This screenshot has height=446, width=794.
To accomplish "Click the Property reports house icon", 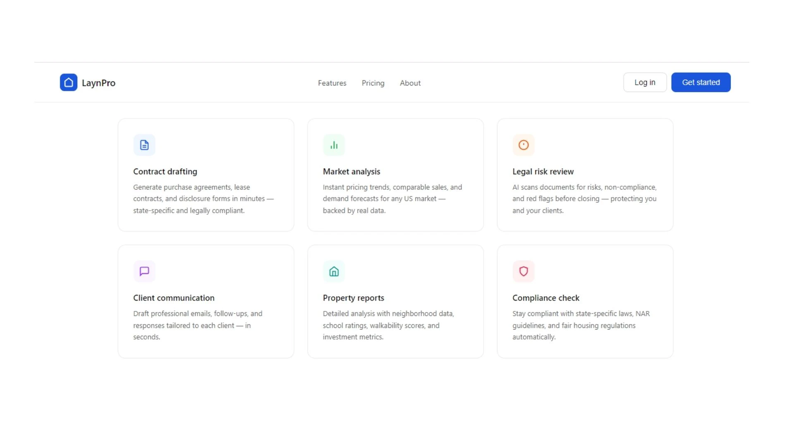I will [334, 271].
